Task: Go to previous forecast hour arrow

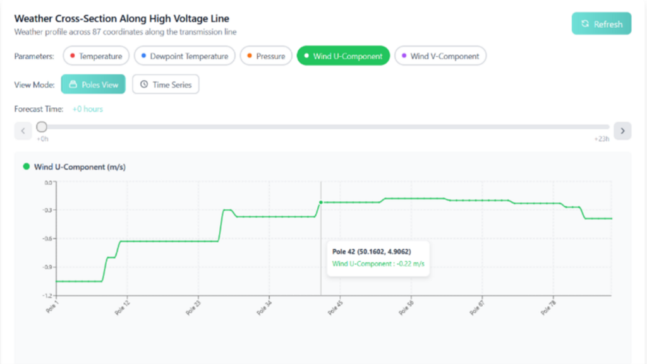Action: pyautogui.click(x=23, y=131)
